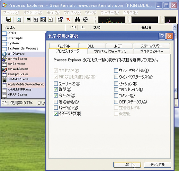The width and height of the screenshot is (179, 171).
Task: Click the help question mark button in dialog
Action: [162, 36]
